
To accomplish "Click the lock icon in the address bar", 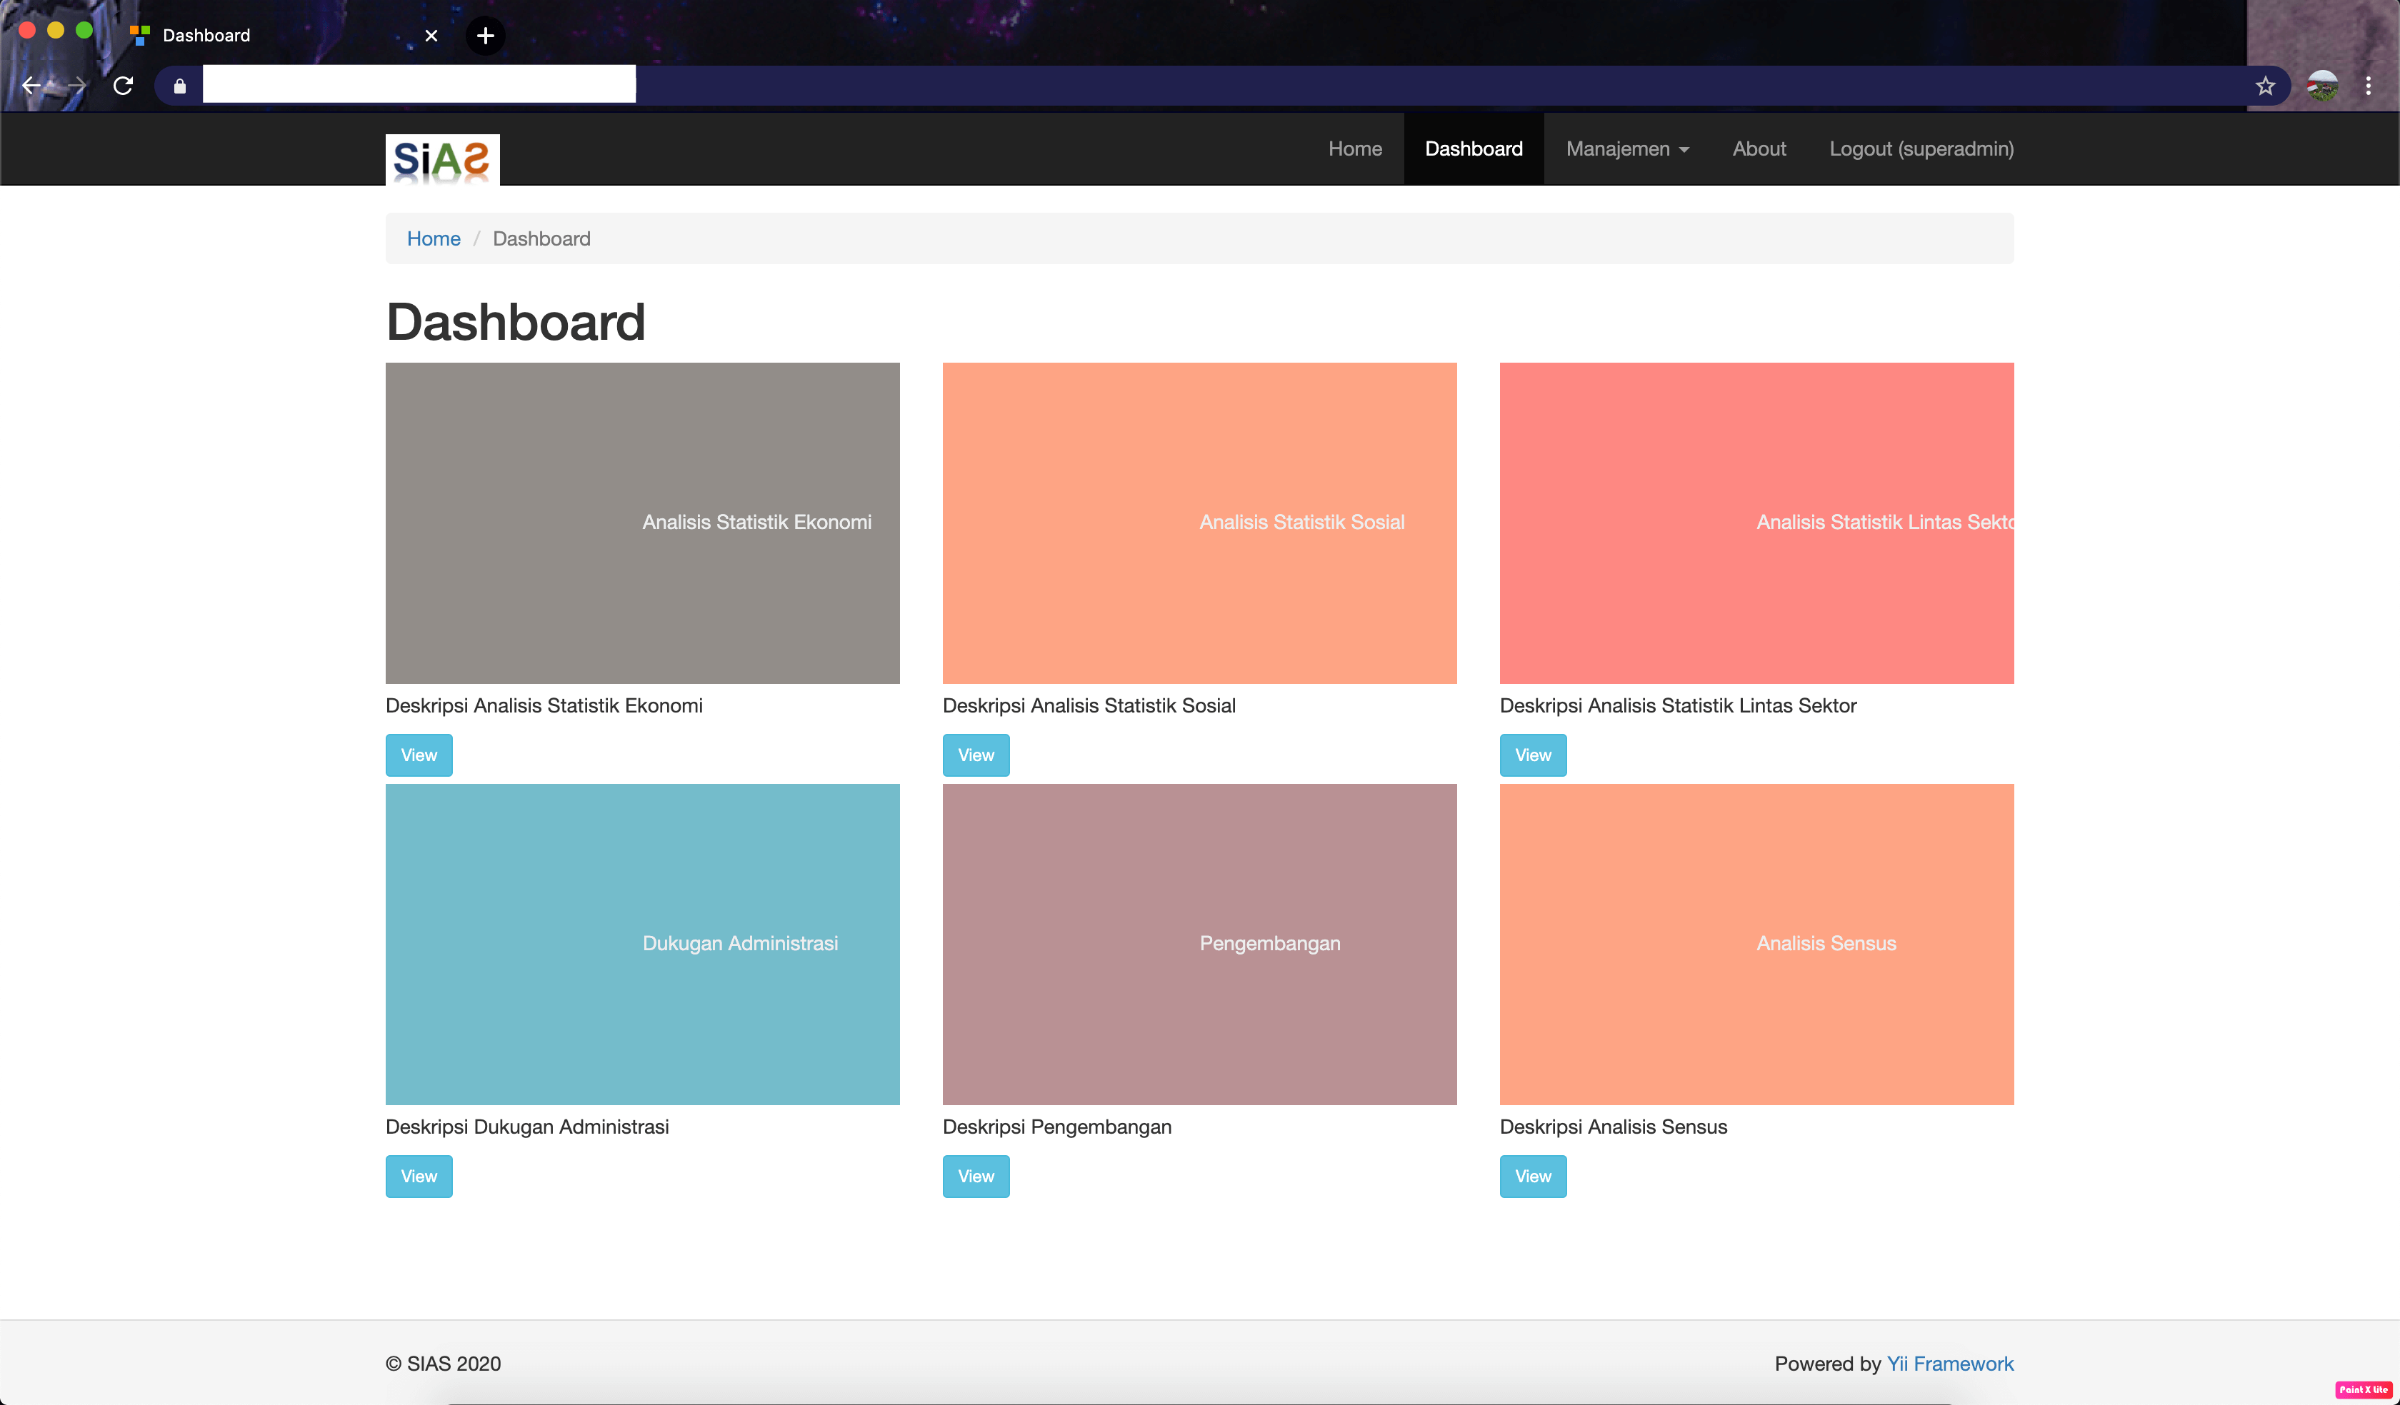I will click(x=180, y=86).
